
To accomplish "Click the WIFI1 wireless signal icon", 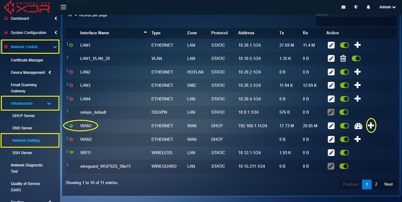I will (x=71, y=153).
